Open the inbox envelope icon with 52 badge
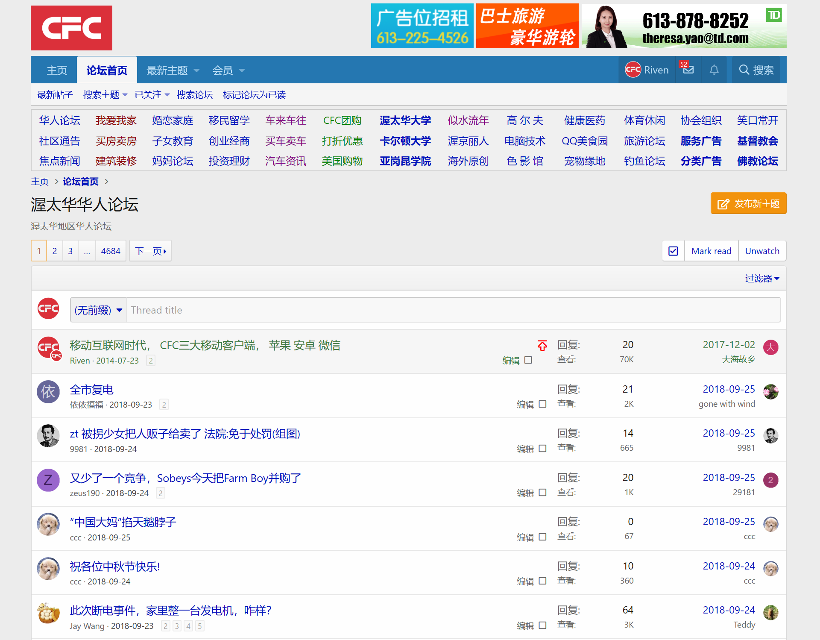This screenshot has width=820, height=640. [688, 70]
